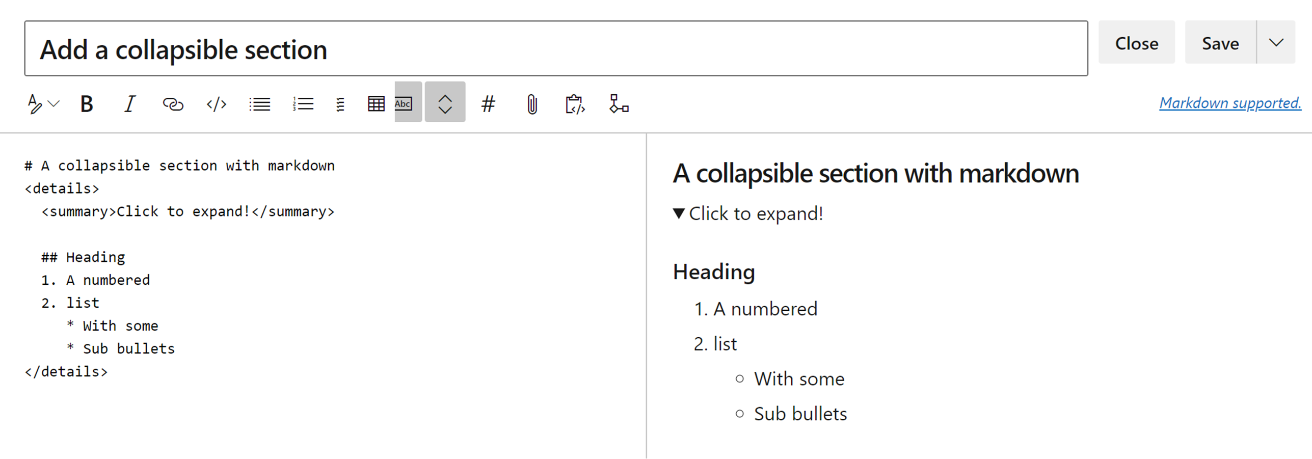
Task: Mention a work item with #
Action: coord(488,103)
